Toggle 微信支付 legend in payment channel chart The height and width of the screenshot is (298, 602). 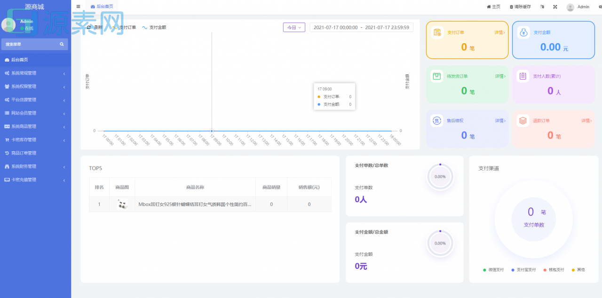tap(493, 270)
